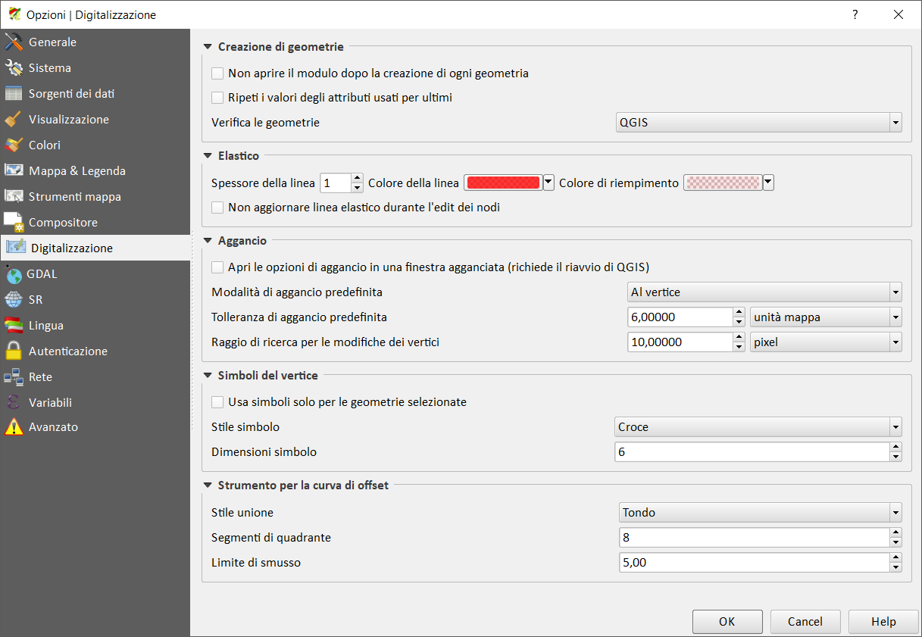Click the Avanzato warning triangle icon
Image resolution: width=922 pixels, height=637 pixels.
(14, 427)
